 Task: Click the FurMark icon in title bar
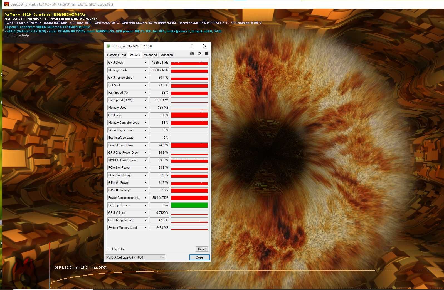point(7,4)
